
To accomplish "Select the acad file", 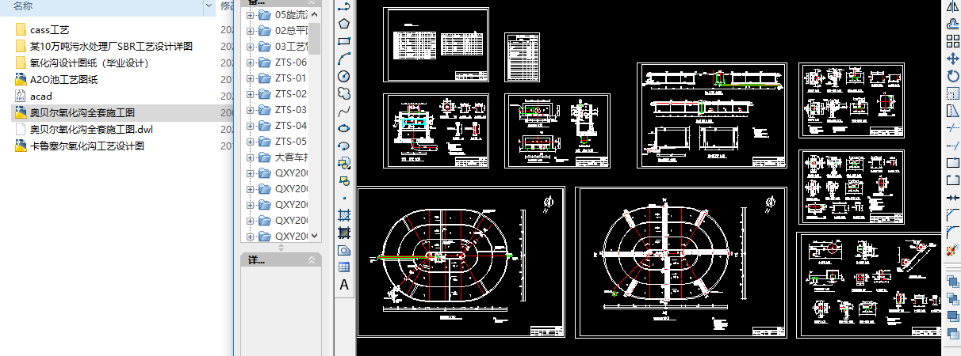I will 40,97.
